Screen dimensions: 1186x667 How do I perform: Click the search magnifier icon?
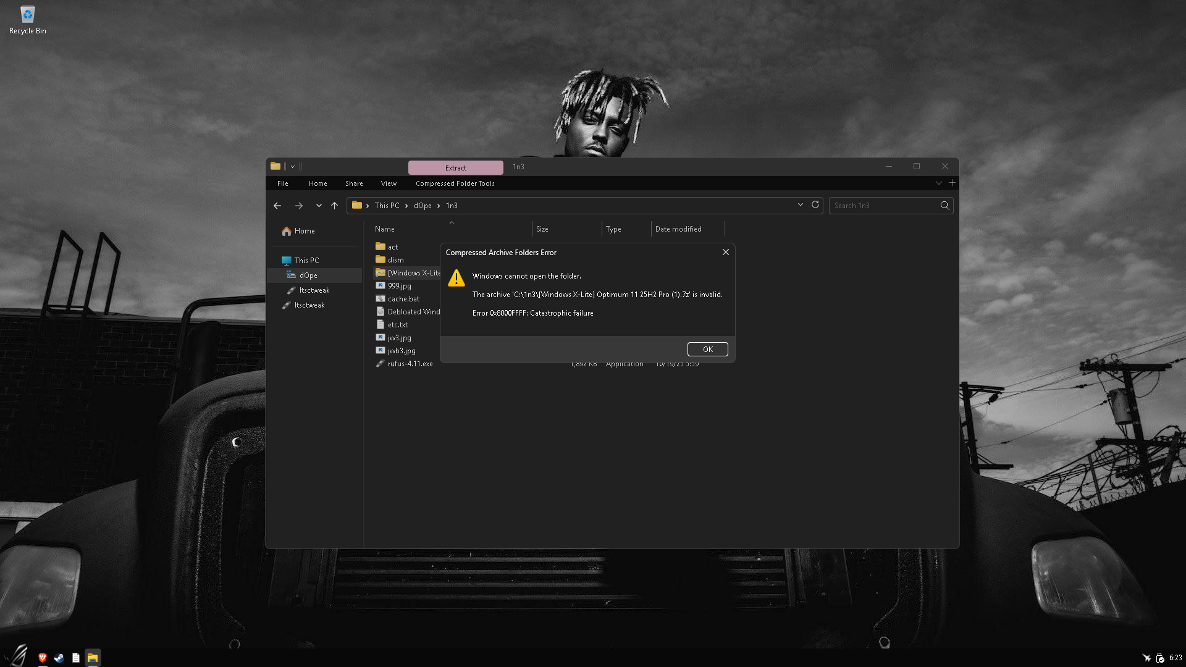pos(944,206)
